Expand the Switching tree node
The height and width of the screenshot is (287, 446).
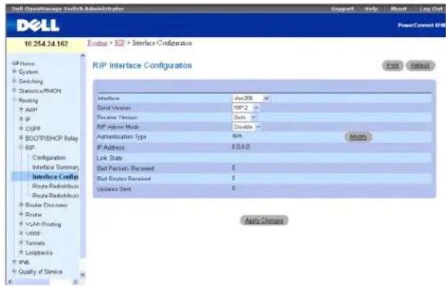pos(15,81)
